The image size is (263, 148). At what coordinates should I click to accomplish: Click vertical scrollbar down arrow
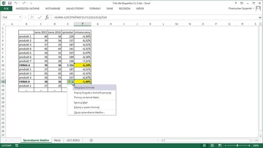point(261,136)
